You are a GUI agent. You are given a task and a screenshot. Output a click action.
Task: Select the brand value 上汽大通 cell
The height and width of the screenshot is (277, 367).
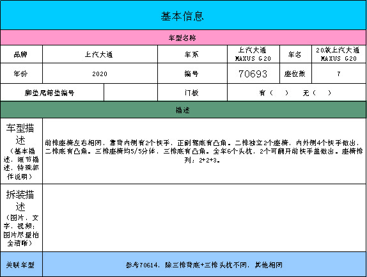point(100,54)
